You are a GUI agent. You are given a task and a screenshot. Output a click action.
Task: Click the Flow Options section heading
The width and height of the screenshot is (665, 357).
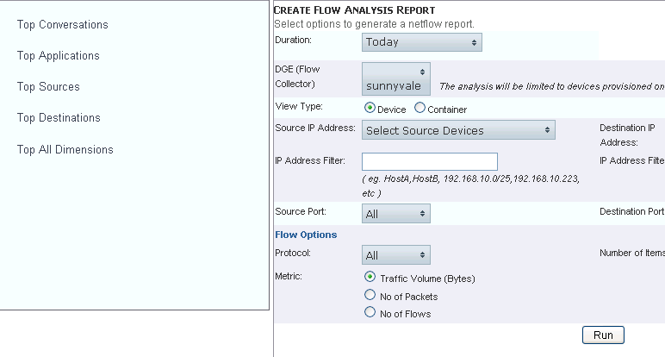pyautogui.click(x=306, y=235)
